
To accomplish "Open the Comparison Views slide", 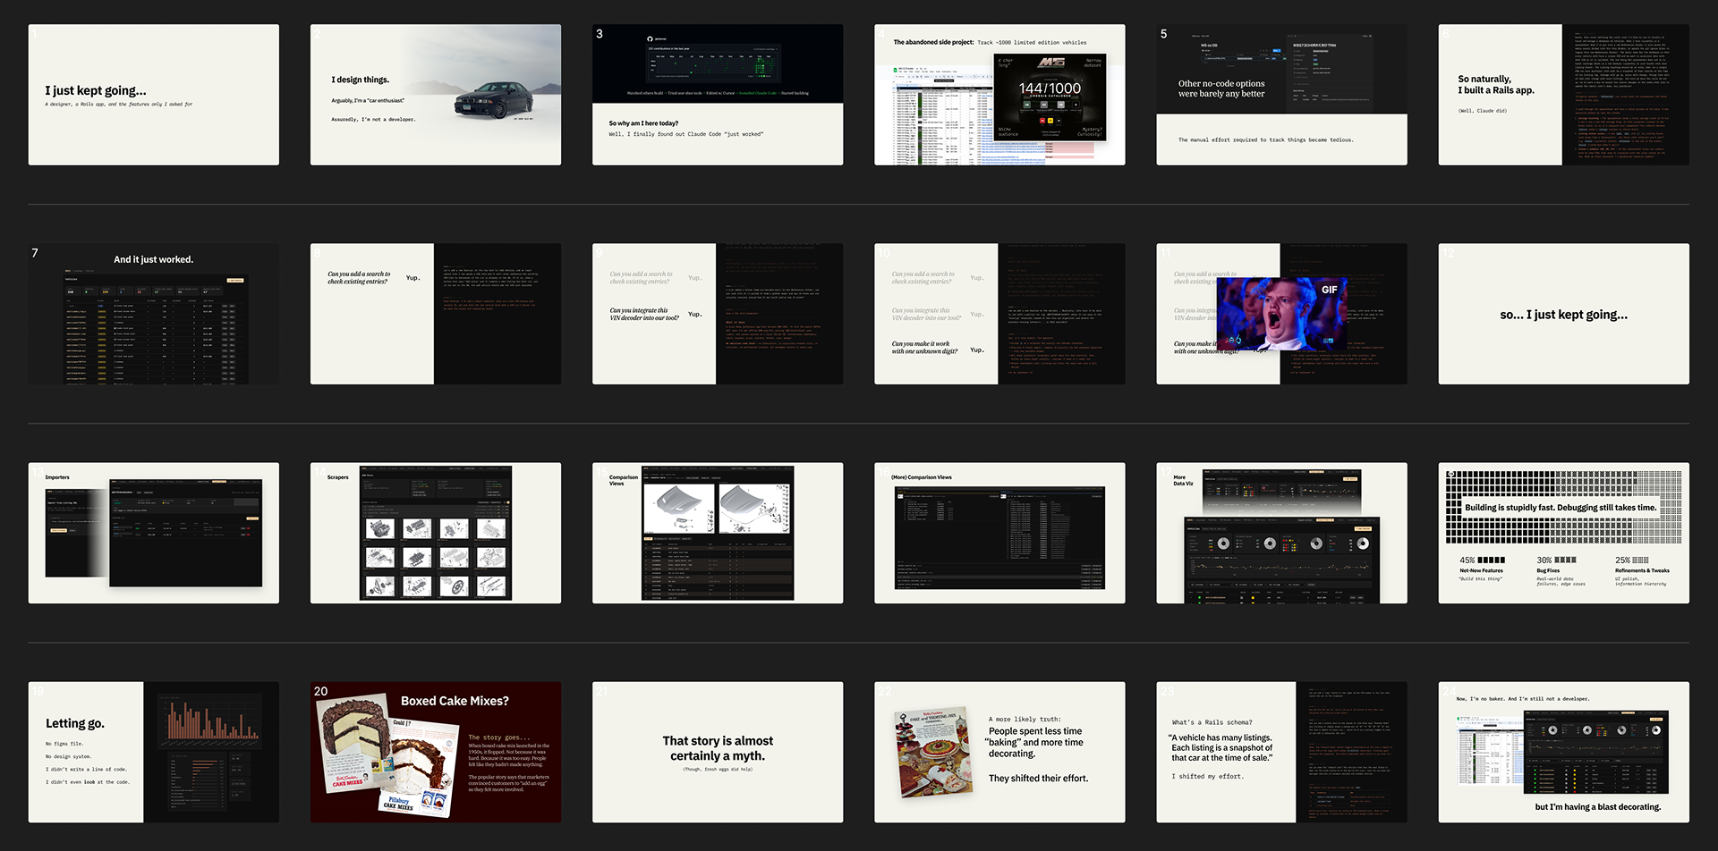I will click(x=718, y=533).
